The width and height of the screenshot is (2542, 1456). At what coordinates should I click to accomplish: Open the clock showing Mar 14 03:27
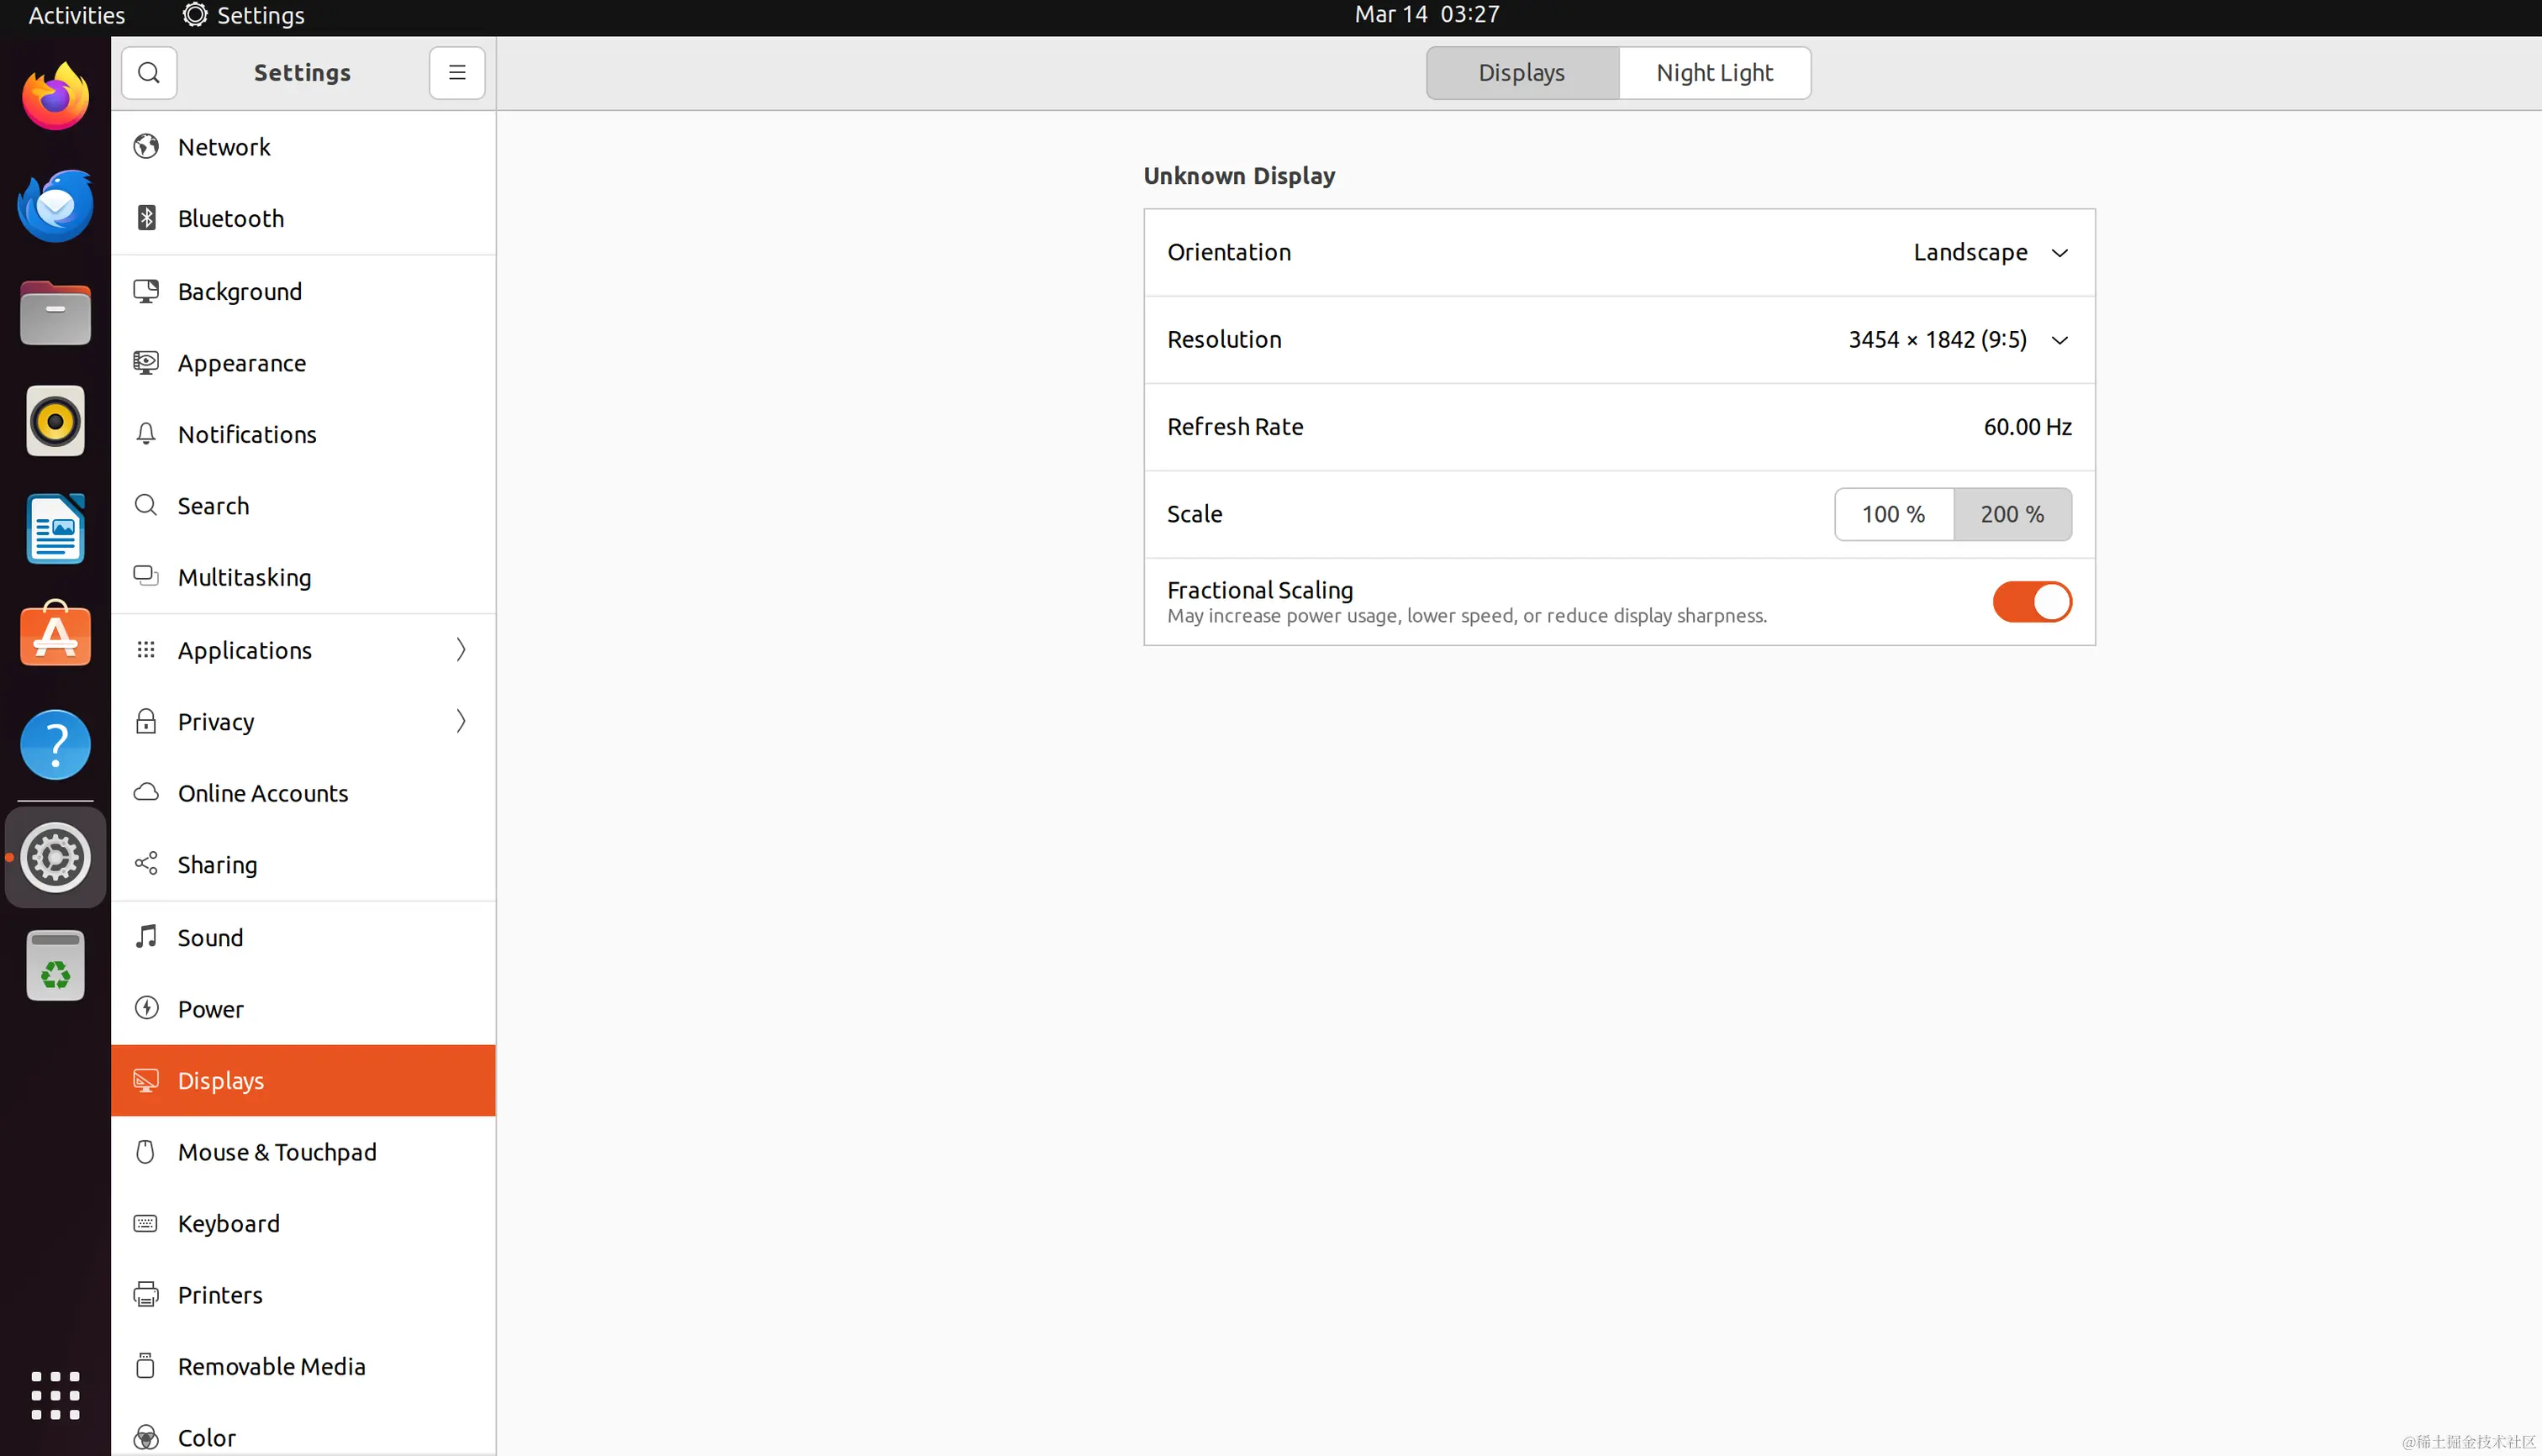pyautogui.click(x=1427, y=14)
